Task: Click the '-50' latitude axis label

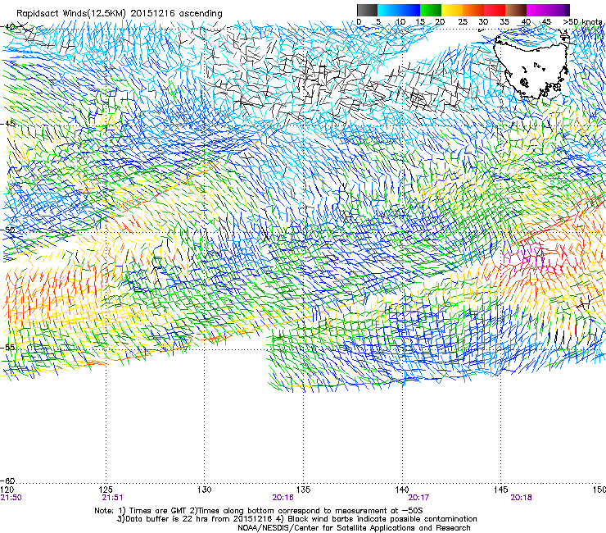Action: pyautogui.click(x=7, y=230)
